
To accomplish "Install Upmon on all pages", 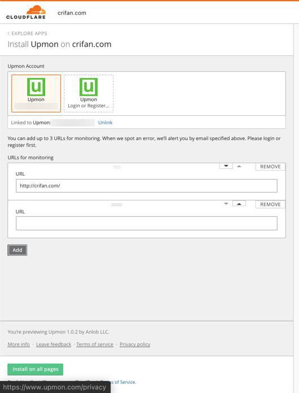I will pos(36,369).
